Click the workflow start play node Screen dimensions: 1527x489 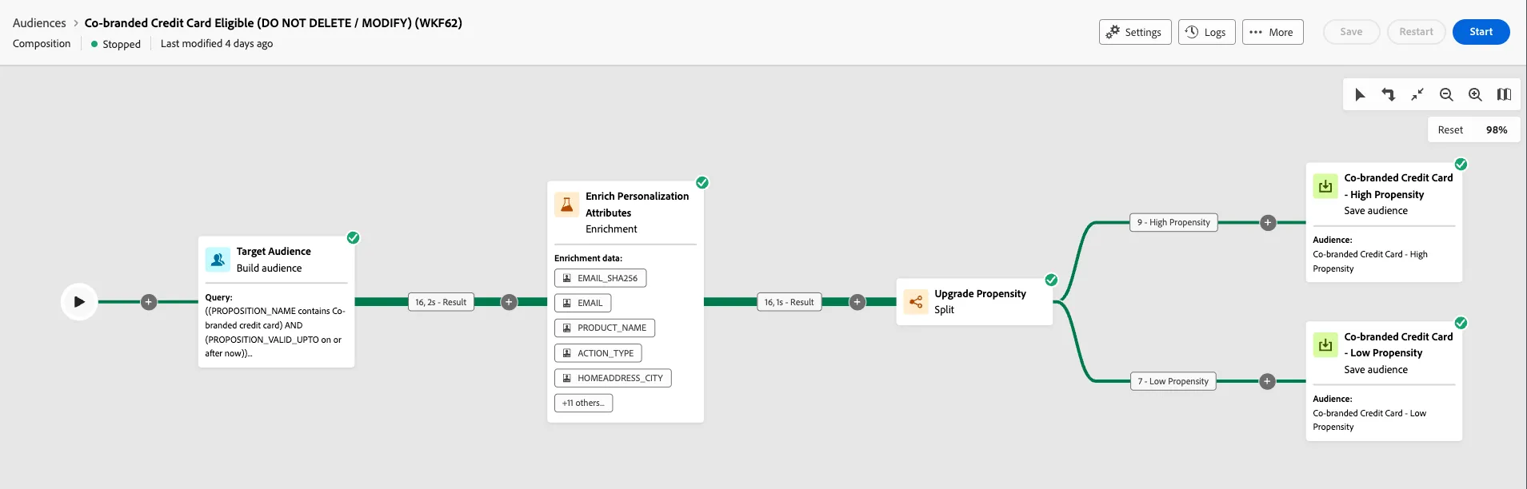79,302
